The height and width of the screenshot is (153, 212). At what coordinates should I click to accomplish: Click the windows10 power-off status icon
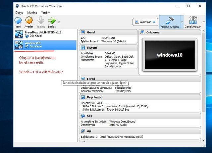(x=27, y=46)
